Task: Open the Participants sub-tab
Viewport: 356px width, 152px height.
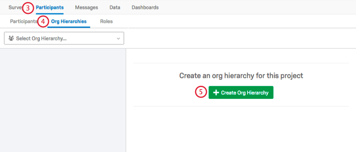Action: point(23,21)
